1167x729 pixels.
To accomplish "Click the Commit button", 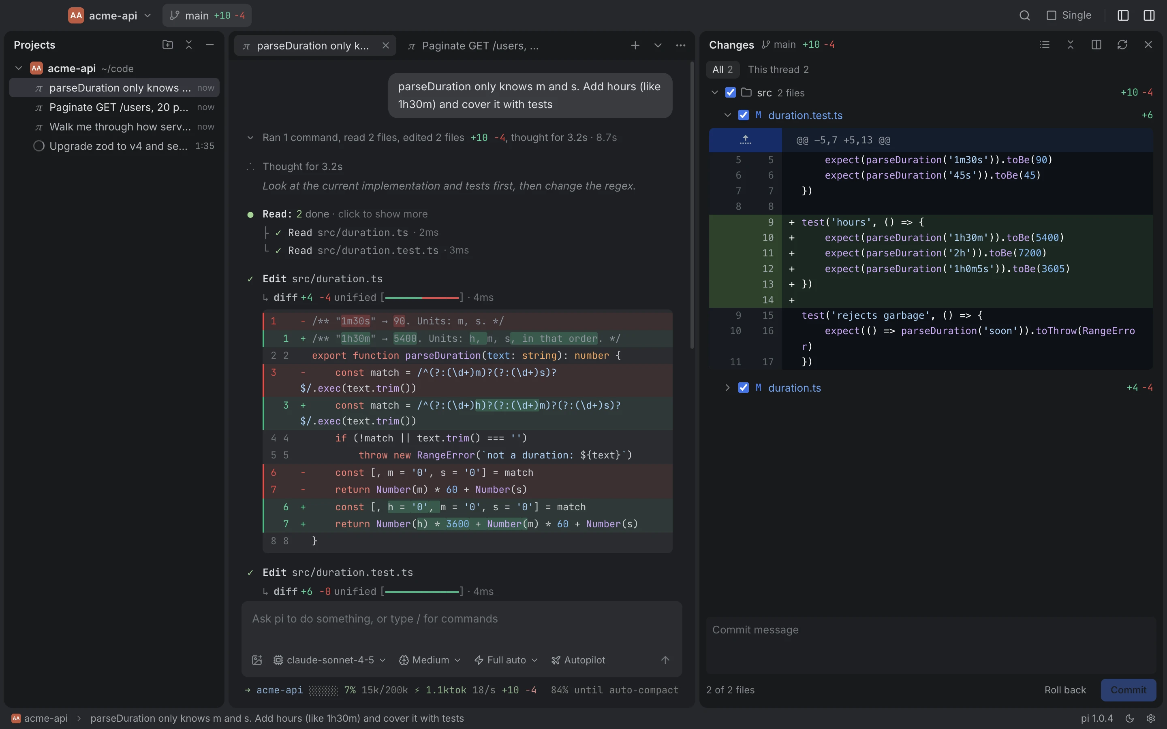I will click(1129, 690).
